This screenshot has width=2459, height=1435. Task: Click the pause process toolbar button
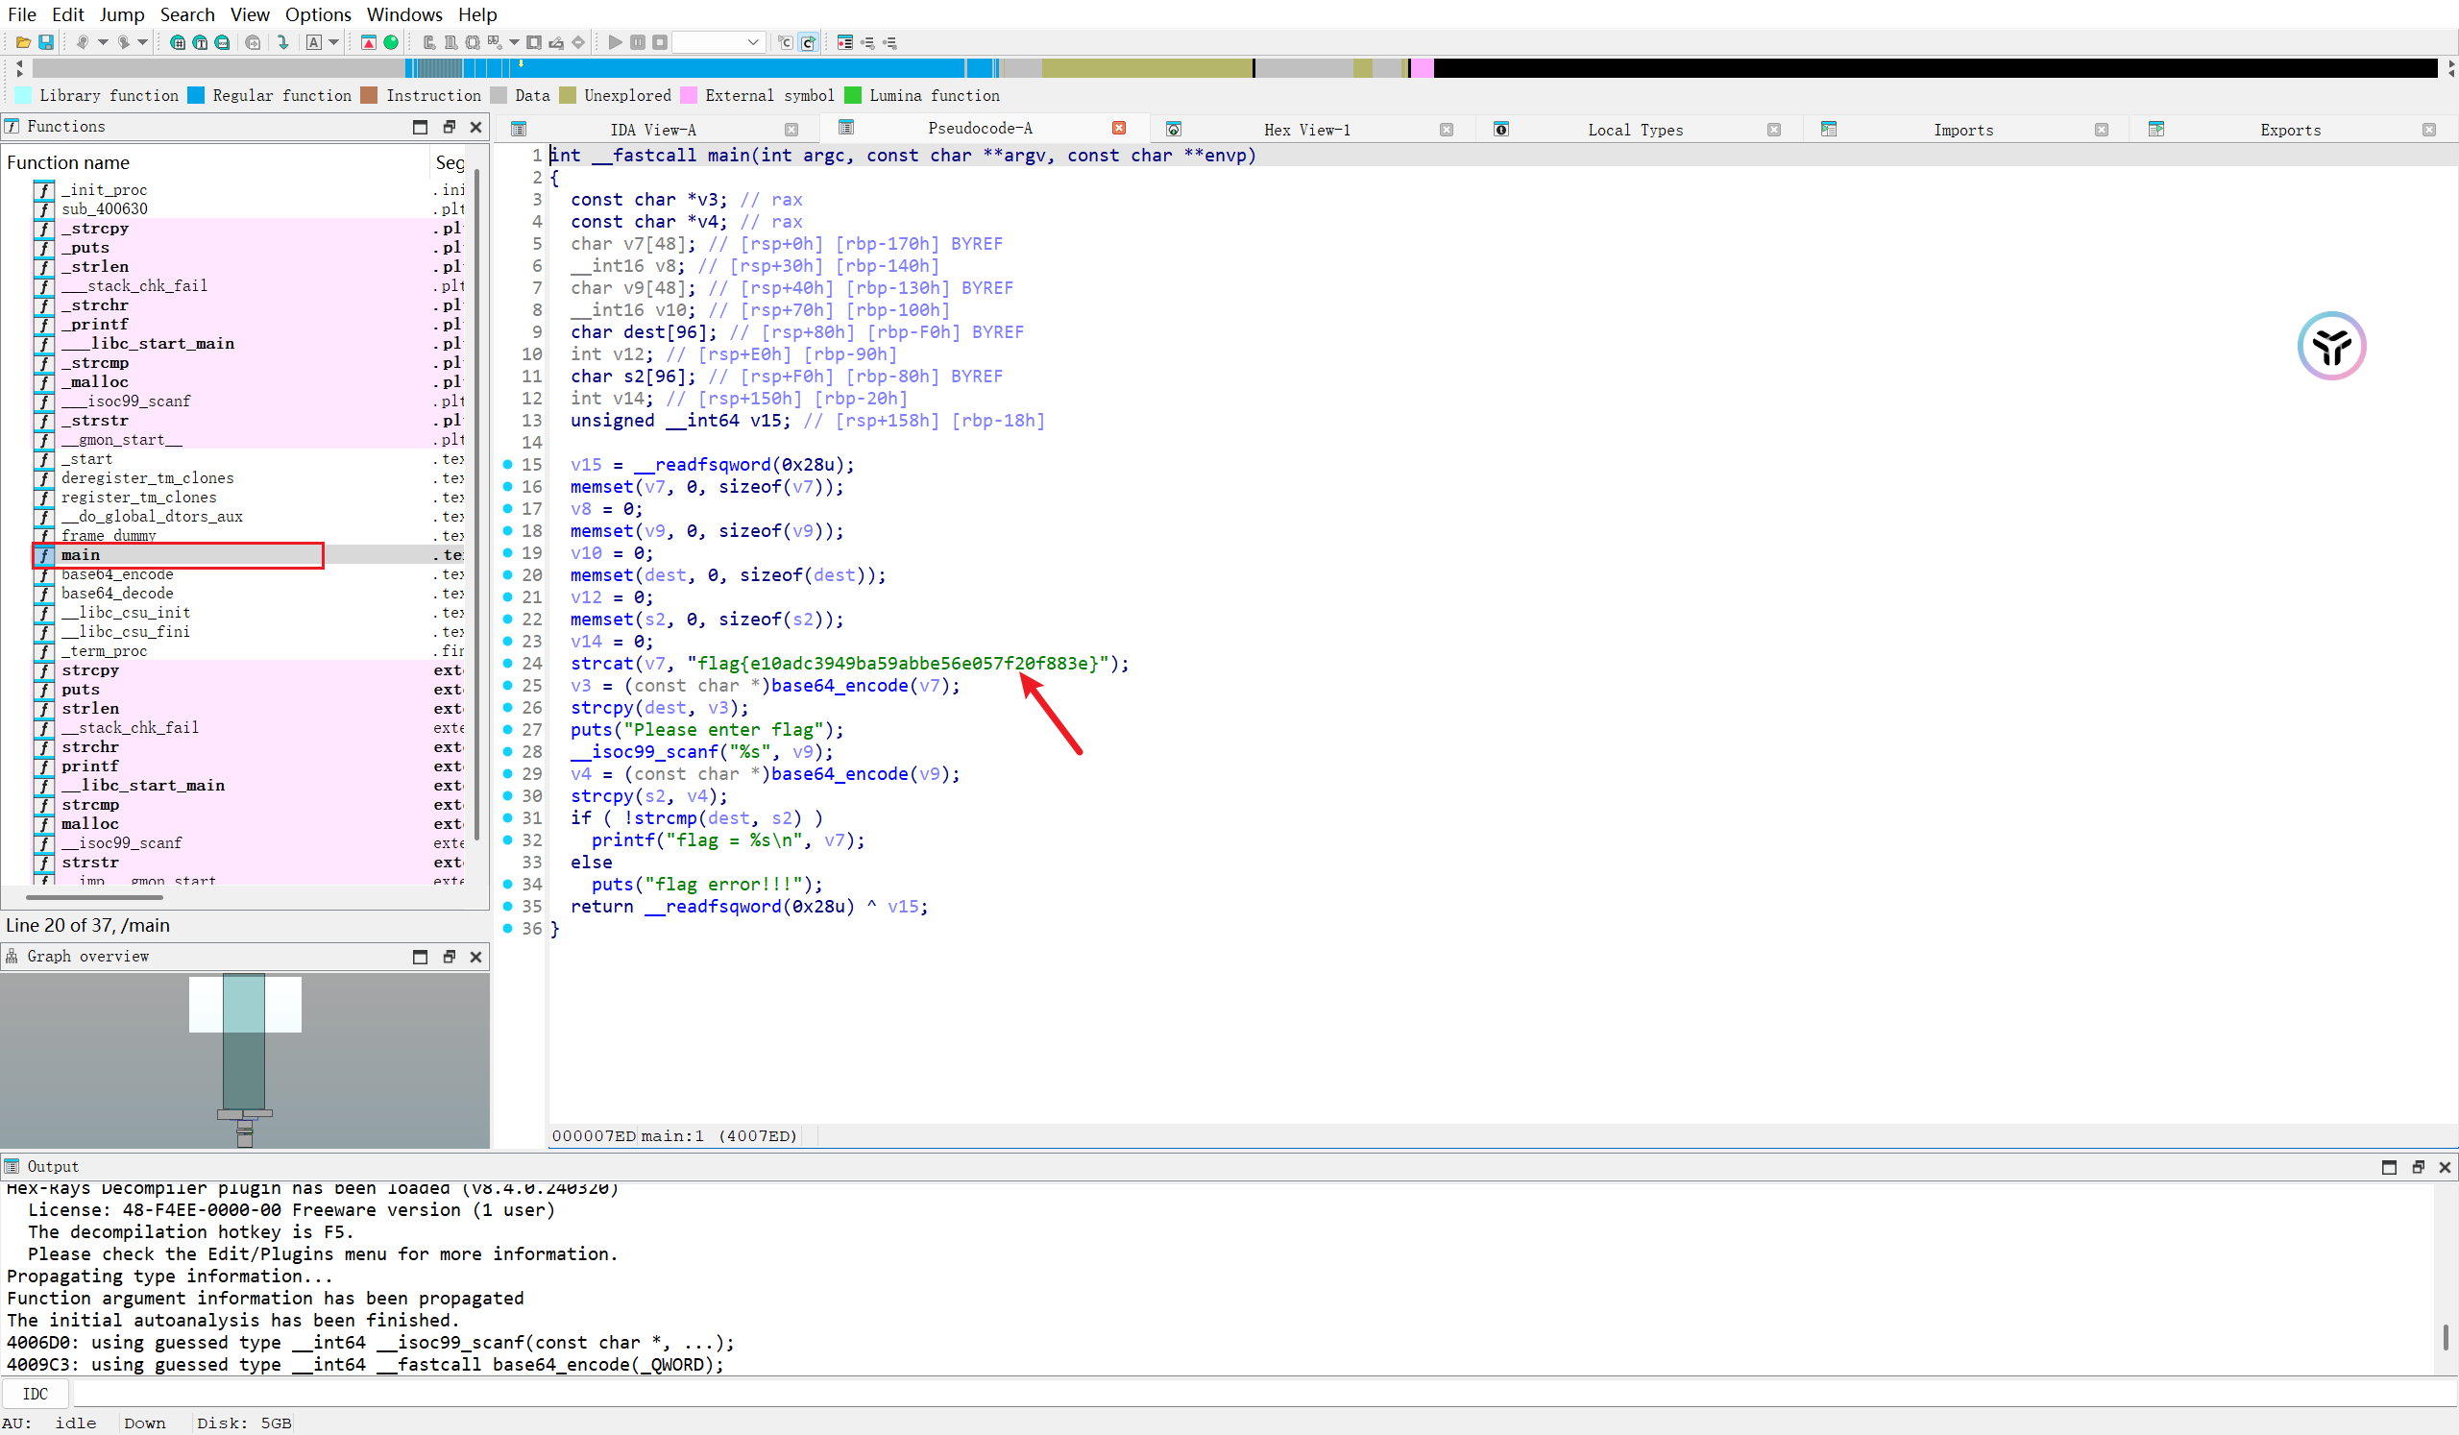point(637,42)
